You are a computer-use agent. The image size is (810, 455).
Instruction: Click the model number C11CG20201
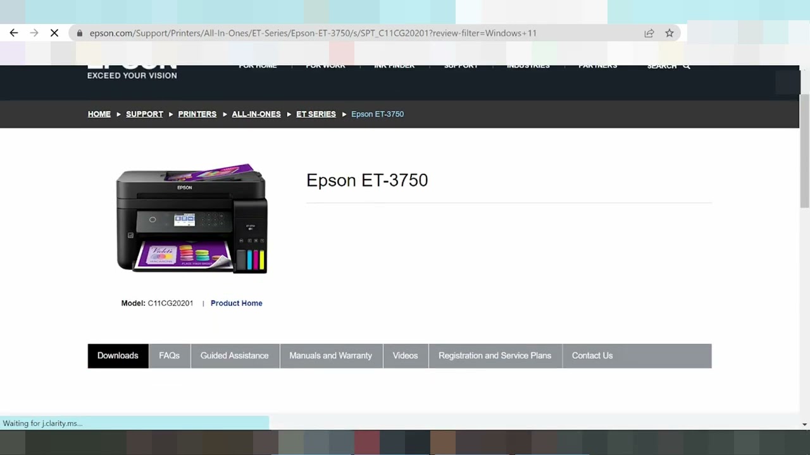pyautogui.click(x=170, y=303)
